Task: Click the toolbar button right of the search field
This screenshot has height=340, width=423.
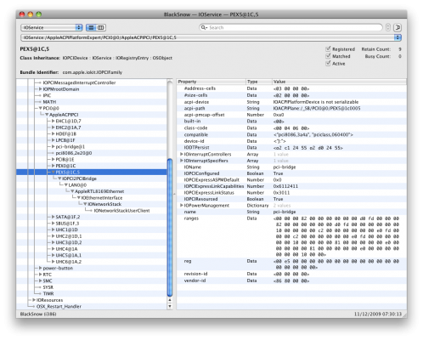Action: [x=398, y=27]
